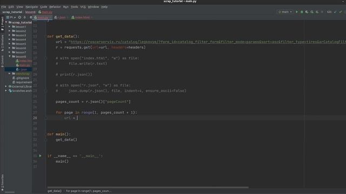Click the Git commit checkmark icon

point(341,12)
